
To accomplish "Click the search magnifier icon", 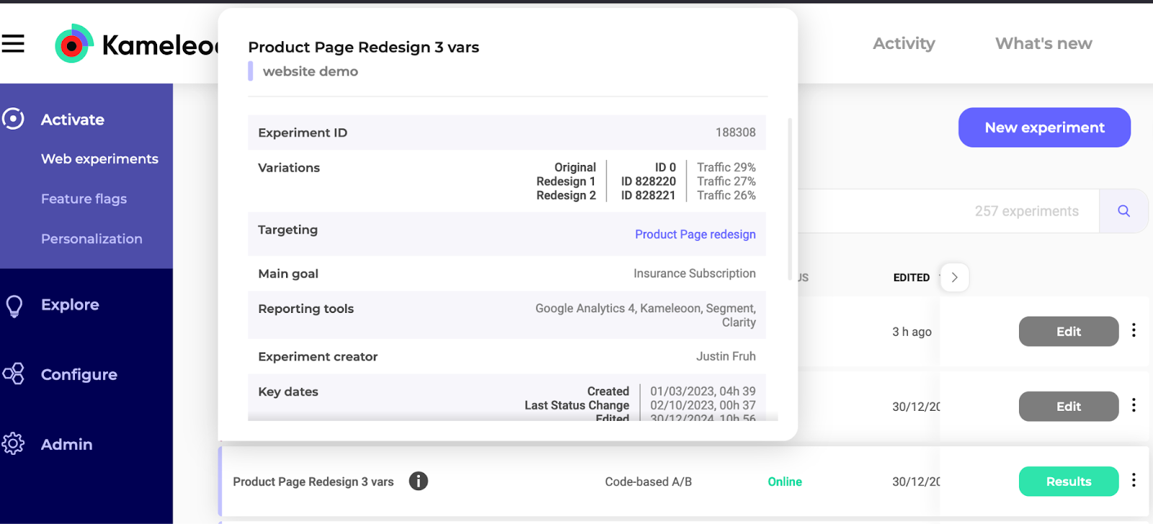I will (1123, 211).
